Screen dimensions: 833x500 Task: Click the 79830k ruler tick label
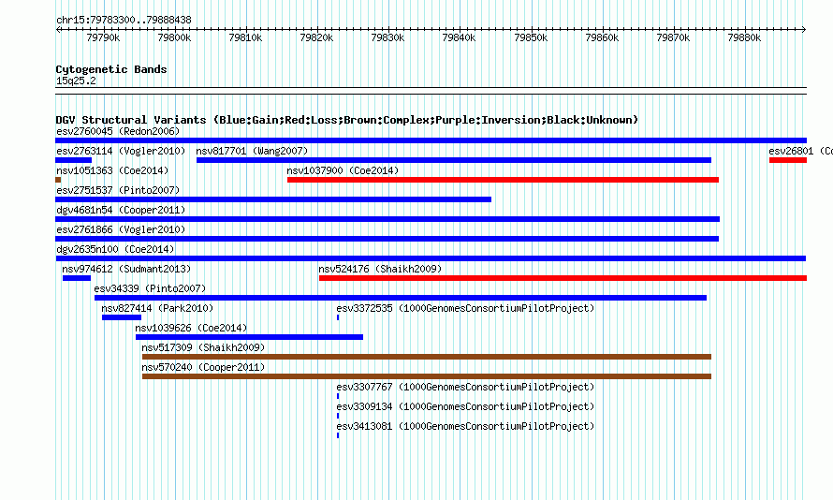tap(387, 37)
